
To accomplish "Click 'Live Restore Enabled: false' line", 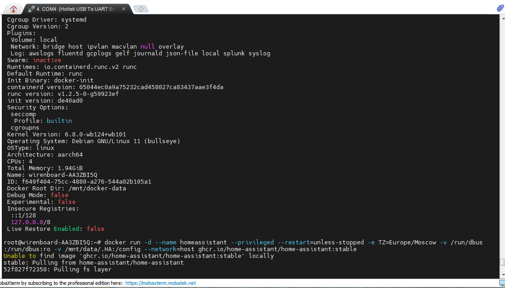I will click(x=56, y=229).
